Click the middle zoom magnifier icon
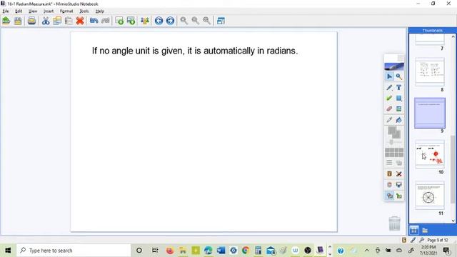This screenshot has height=257, width=457. pyautogui.click(x=195, y=21)
